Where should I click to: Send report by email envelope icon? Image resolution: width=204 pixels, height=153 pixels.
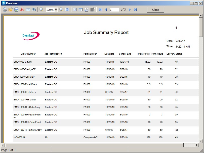pyautogui.click(x=28, y=10)
